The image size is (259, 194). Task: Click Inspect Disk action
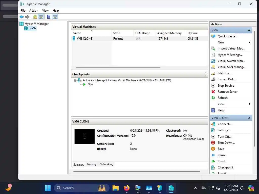227,79
